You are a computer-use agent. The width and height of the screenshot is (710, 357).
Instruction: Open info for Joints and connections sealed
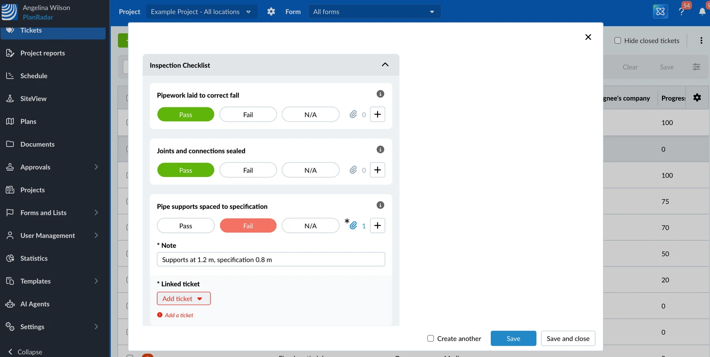(380, 149)
